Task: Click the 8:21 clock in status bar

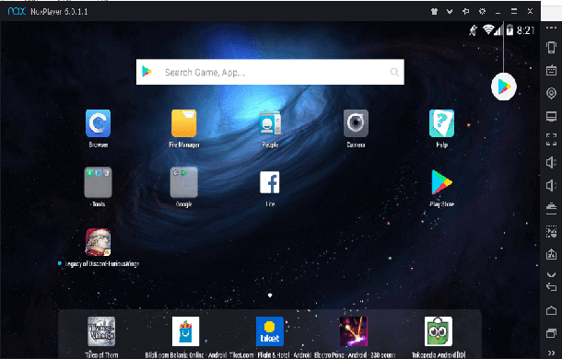Action: [525, 30]
